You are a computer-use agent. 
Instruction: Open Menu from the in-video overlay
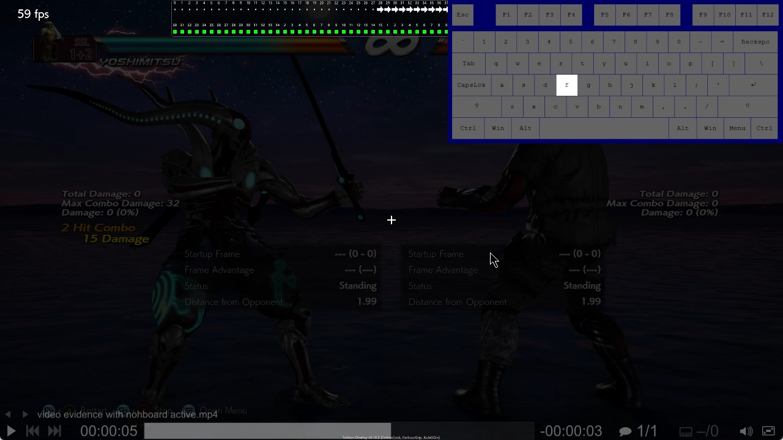click(x=223, y=410)
